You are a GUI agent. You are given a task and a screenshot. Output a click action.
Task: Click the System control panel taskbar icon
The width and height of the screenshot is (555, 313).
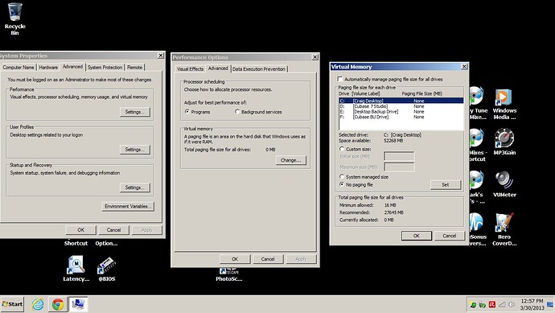click(x=78, y=304)
